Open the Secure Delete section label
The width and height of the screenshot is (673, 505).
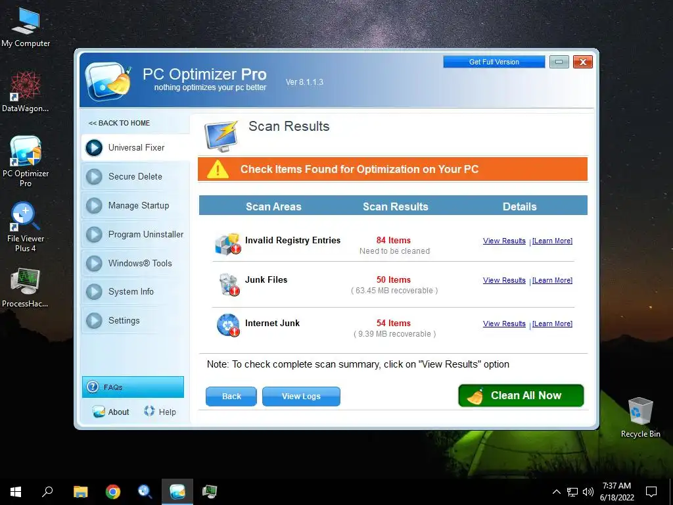135,176
